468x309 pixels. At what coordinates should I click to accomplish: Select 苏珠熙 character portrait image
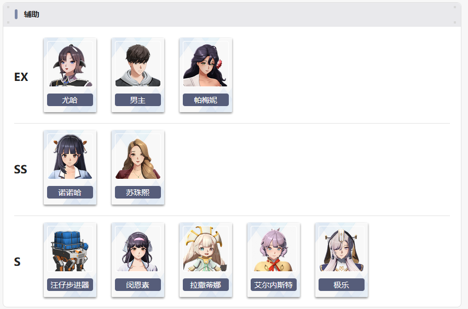138,156
